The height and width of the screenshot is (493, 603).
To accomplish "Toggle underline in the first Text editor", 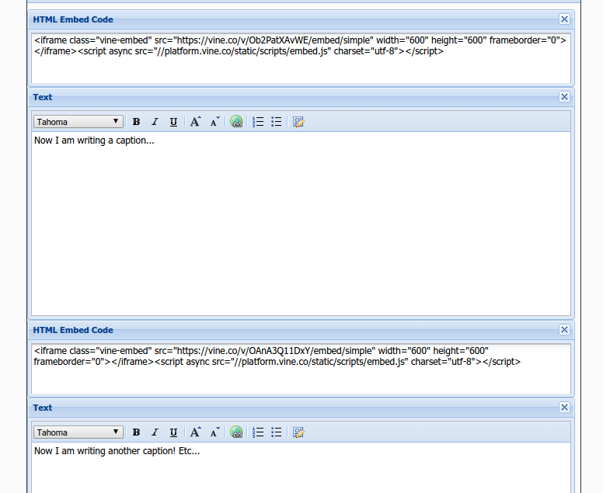I will pyautogui.click(x=173, y=122).
